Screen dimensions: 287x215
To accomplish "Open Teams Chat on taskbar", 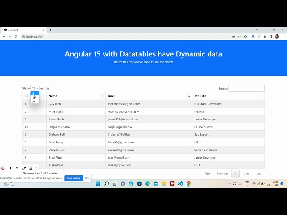I will (x=123, y=184).
